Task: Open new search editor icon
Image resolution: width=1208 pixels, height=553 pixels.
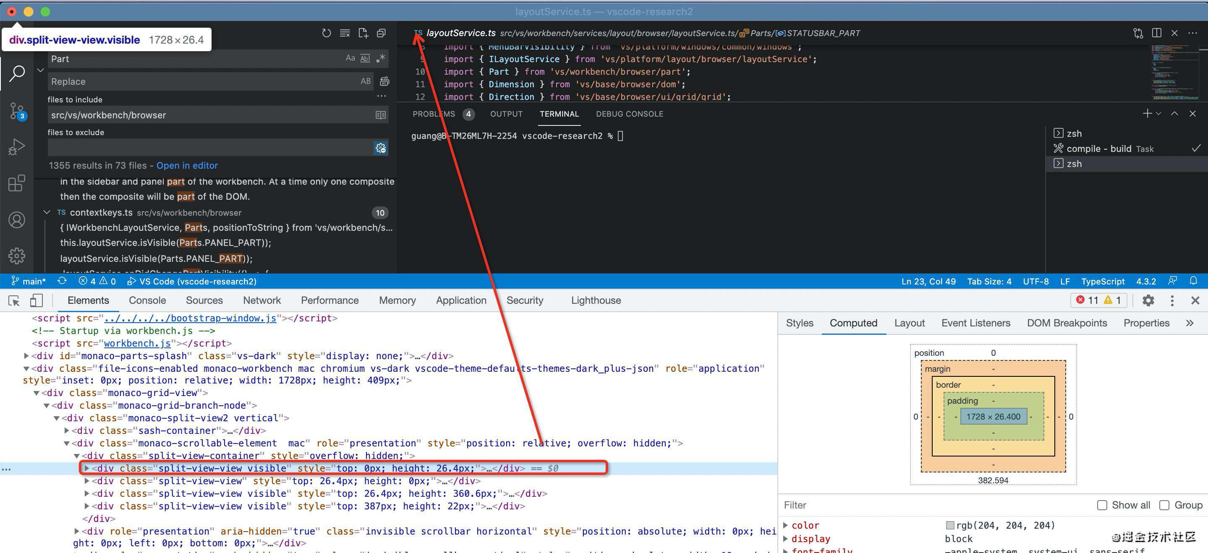Action: [x=363, y=33]
